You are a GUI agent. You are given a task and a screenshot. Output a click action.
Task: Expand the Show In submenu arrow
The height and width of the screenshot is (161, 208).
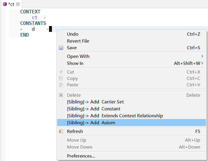(x=202, y=63)
